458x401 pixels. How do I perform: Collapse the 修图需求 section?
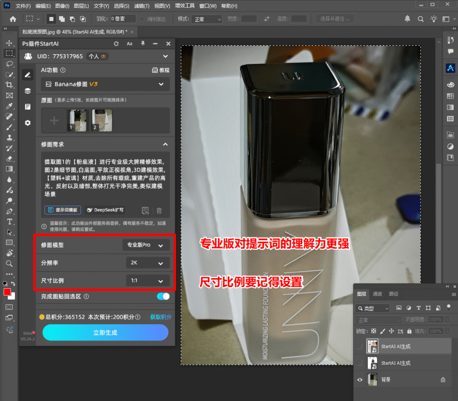[165, 144]
